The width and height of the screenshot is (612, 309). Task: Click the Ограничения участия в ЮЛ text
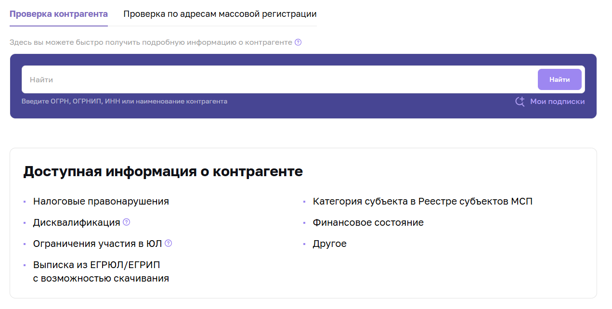pyautogui.click(x=98, y=244)
